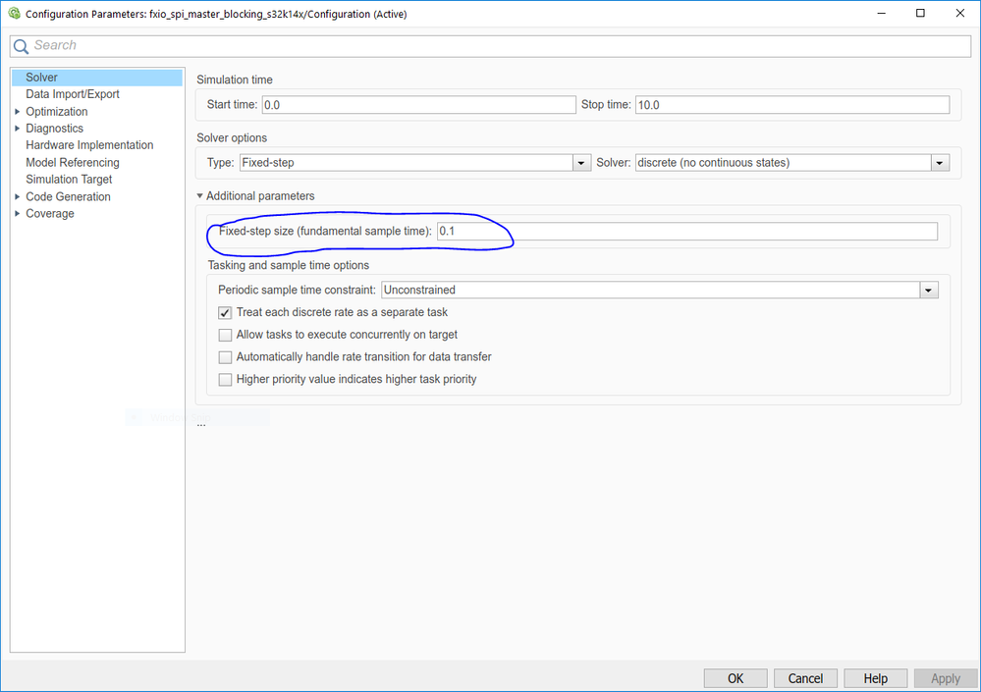This screenshot has width=981, height=692.
Task: Open the Model Referencing pane
Action: (x=73, y=163)
